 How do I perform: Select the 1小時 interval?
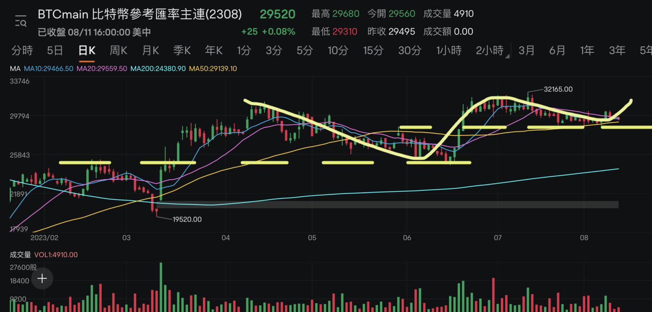pyautogui.click(x=449, y=50)
